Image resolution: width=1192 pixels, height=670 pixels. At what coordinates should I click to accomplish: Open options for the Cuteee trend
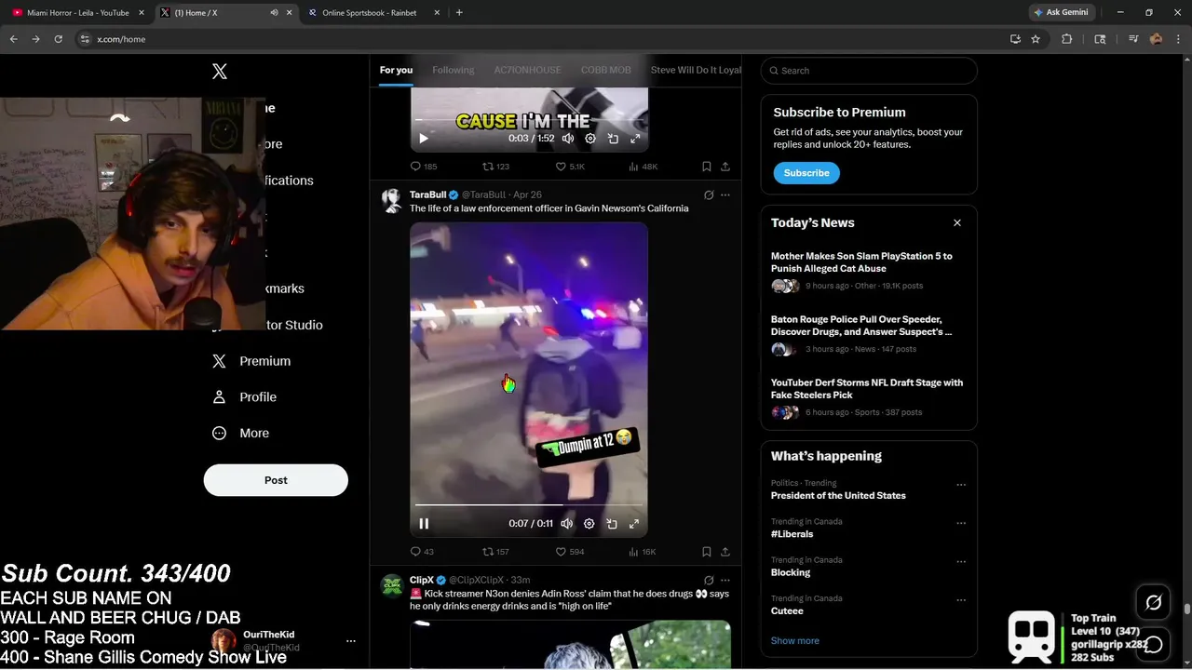961,600
